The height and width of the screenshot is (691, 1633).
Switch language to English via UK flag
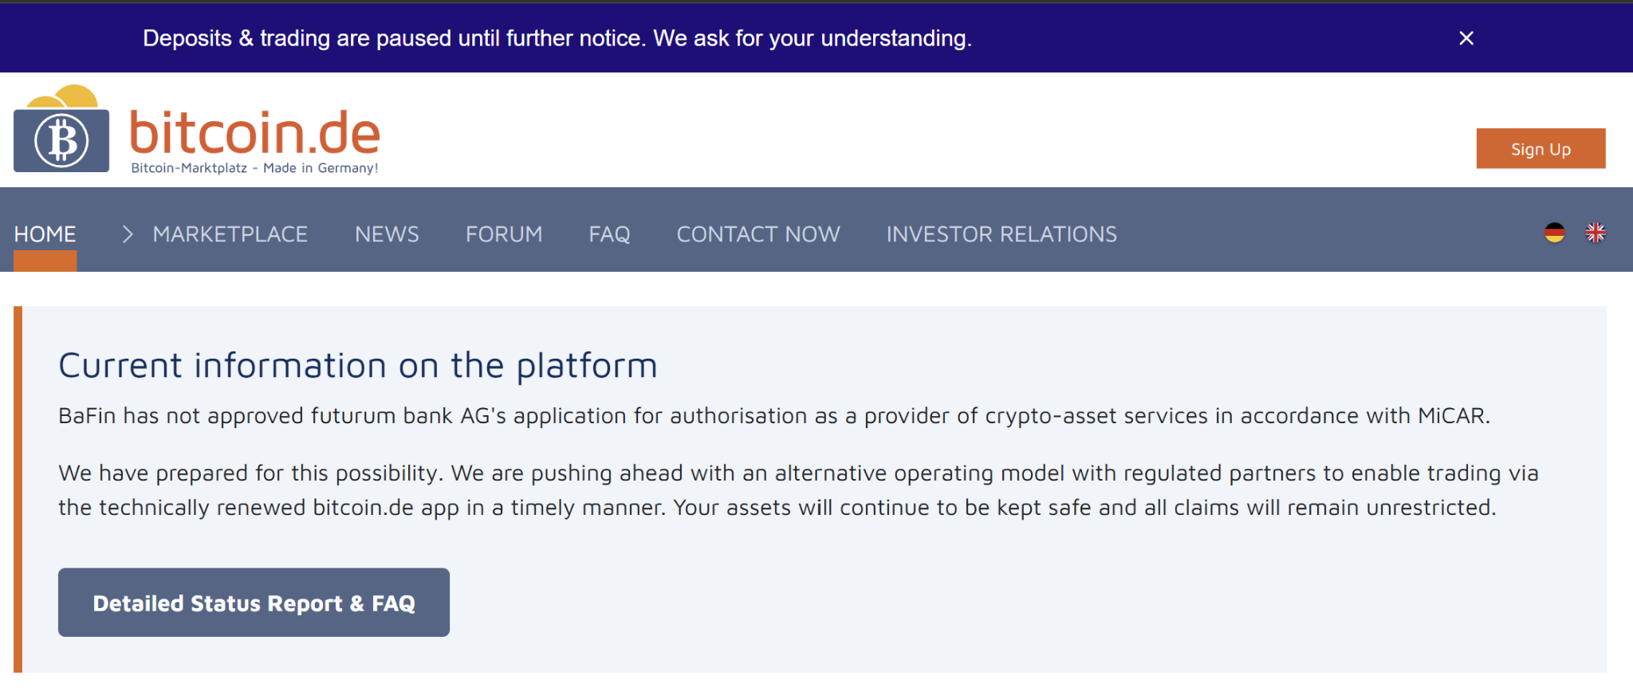(1596, 233)
